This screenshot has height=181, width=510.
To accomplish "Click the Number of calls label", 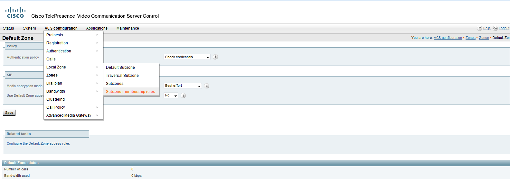I will [x=16, y=169].
